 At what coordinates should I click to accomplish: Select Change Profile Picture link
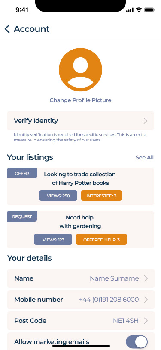pos(80,100)
